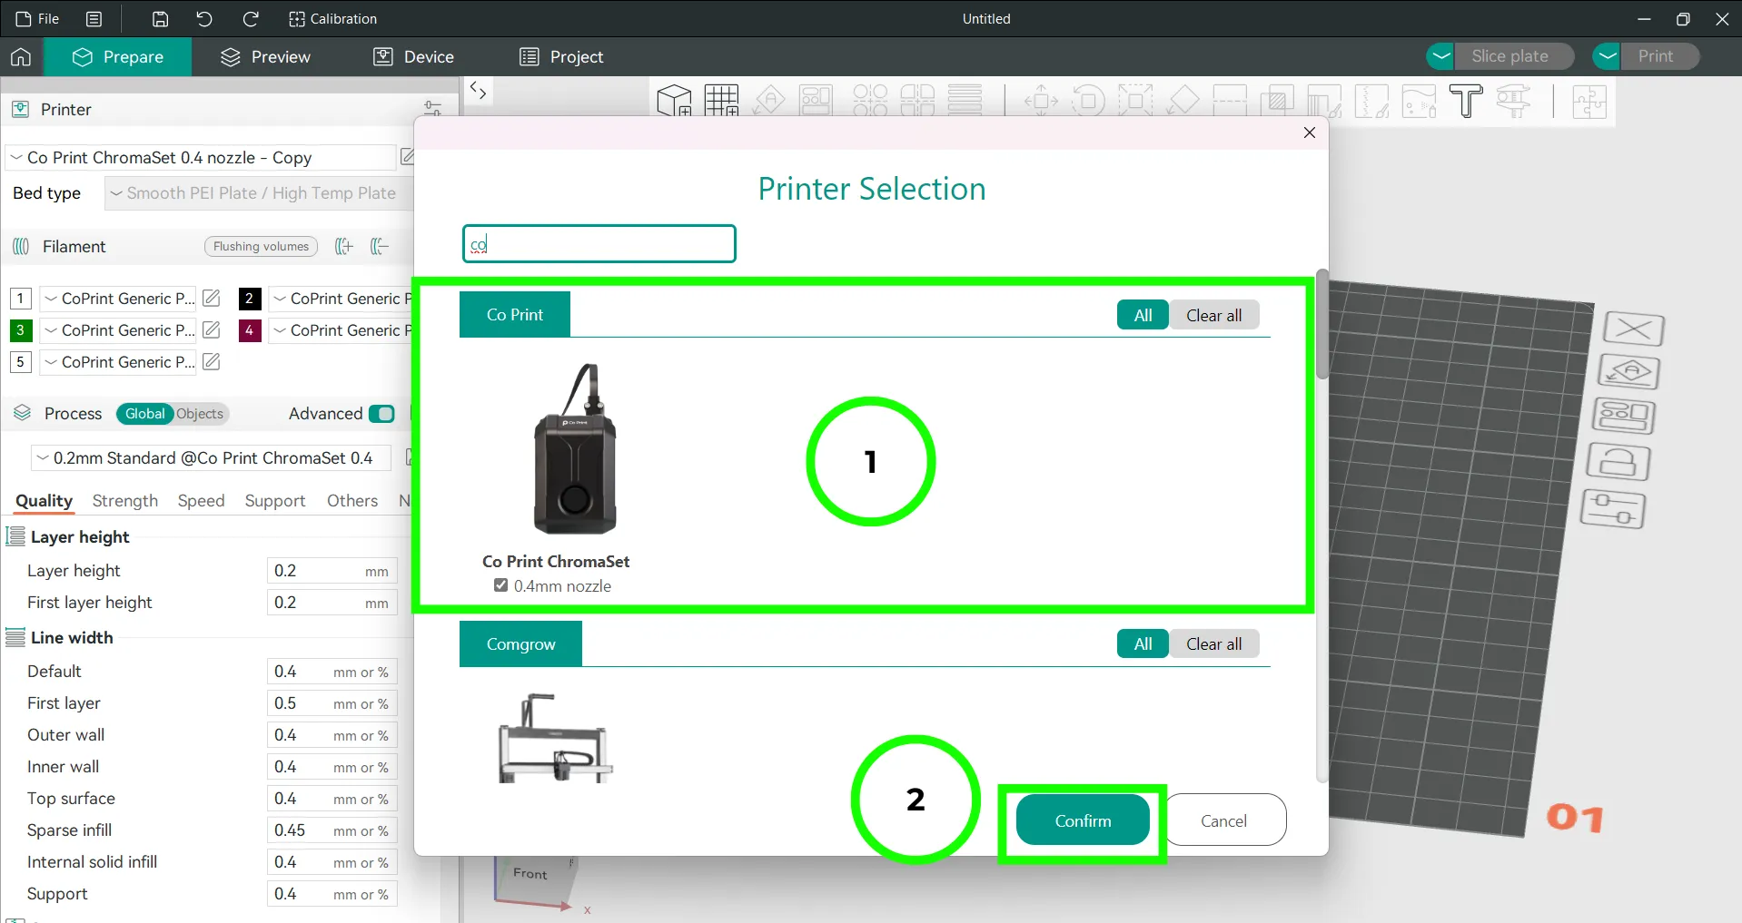1742x923 pixels.
Task: Select the Move tool icon
Action: click(1041, 100)
